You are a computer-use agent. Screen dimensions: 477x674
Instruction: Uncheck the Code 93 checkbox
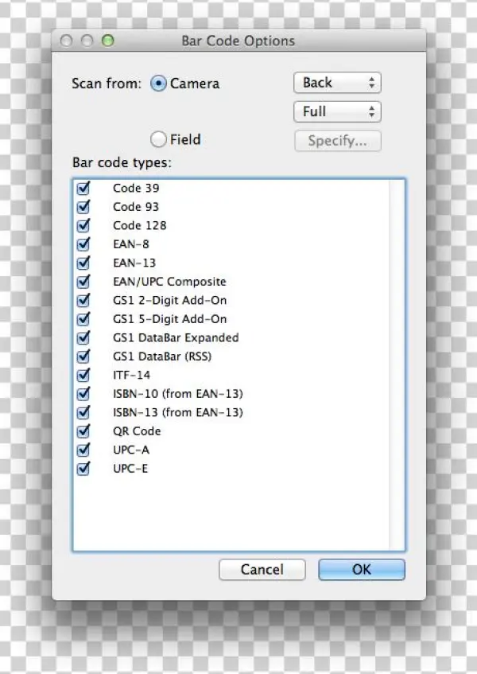(83, 207)
